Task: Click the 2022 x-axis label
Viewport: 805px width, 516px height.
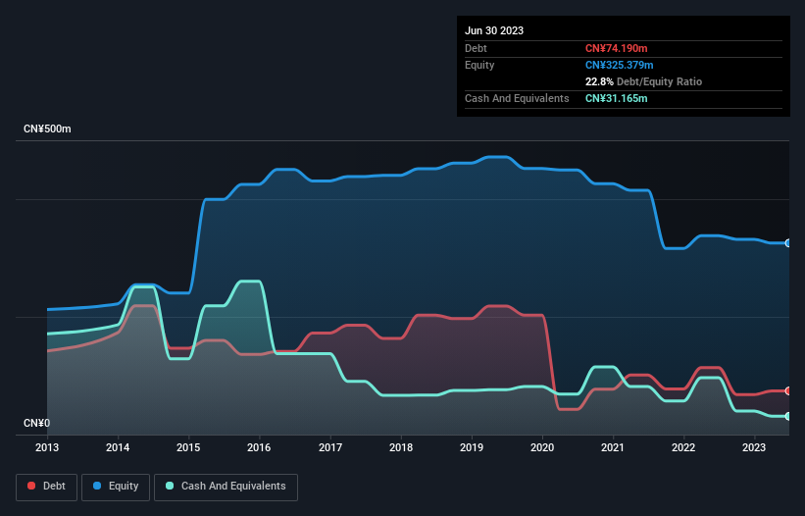Action: click(683, 447)
